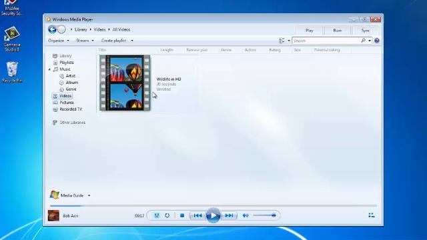Viewport: 427px width, 240px height.
Task: Click the large Play button
Action: 213,215
